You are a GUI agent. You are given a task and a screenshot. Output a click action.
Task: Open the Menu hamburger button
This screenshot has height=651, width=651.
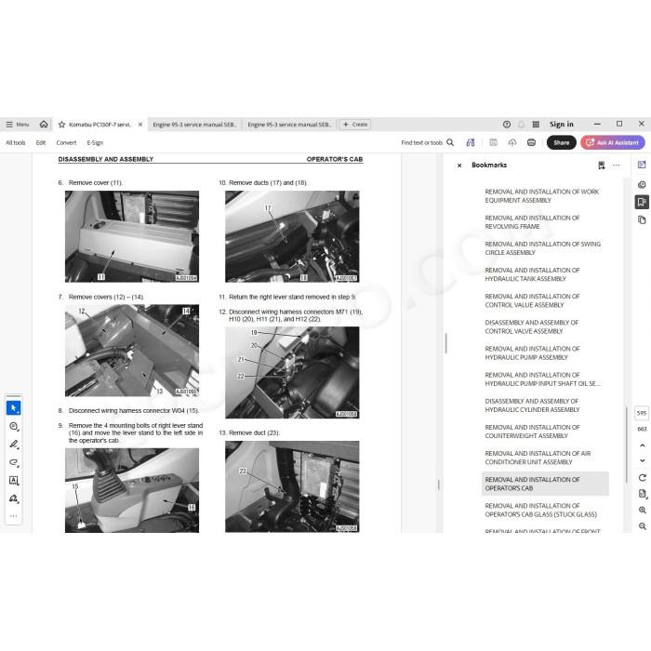tap(18, 124)
